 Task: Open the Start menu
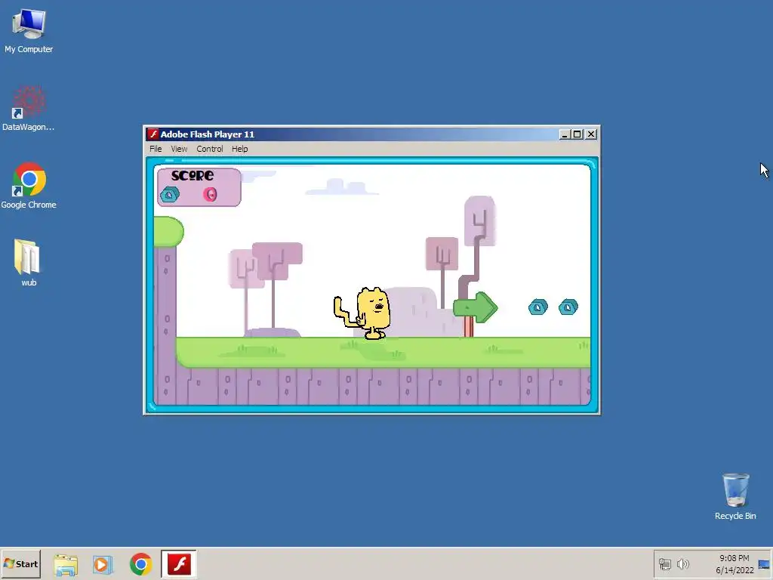point(20,563)
